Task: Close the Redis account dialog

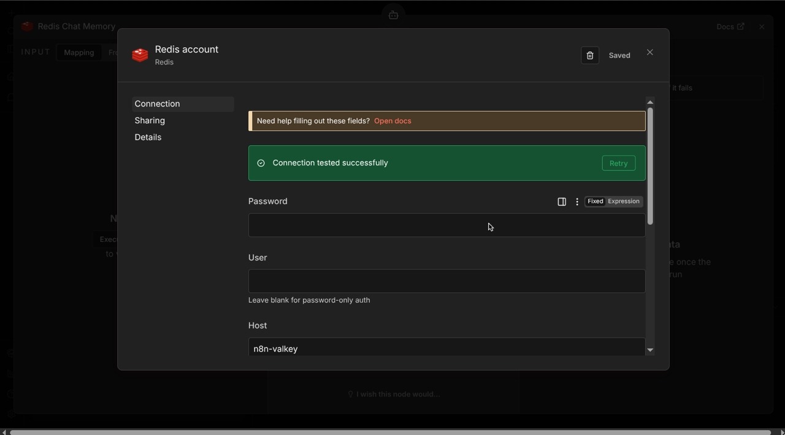Action: pos(650,53)
